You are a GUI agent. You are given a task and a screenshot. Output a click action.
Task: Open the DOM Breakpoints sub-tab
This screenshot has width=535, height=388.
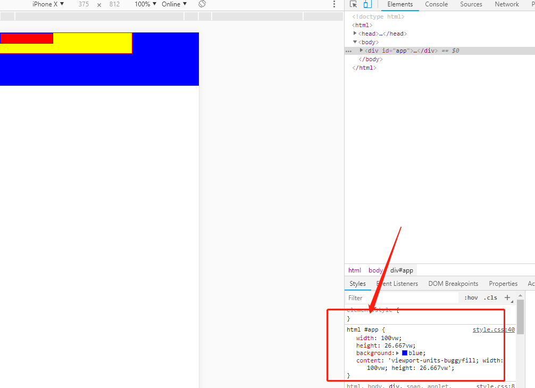pos(453,284)
